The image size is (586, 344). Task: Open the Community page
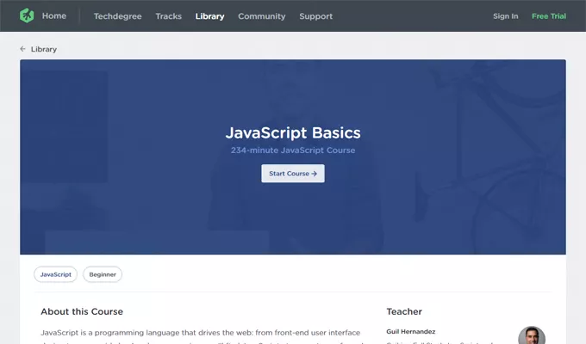click(262, 16)
